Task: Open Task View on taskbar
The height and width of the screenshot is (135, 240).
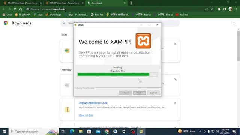Action: [63, 132]
